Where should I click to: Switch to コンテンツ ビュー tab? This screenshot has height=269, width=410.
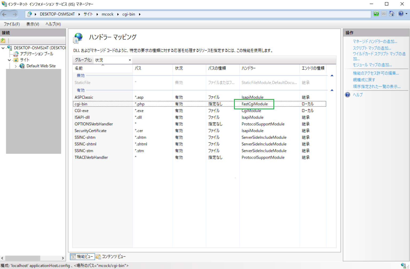click(x=111, y=256)
